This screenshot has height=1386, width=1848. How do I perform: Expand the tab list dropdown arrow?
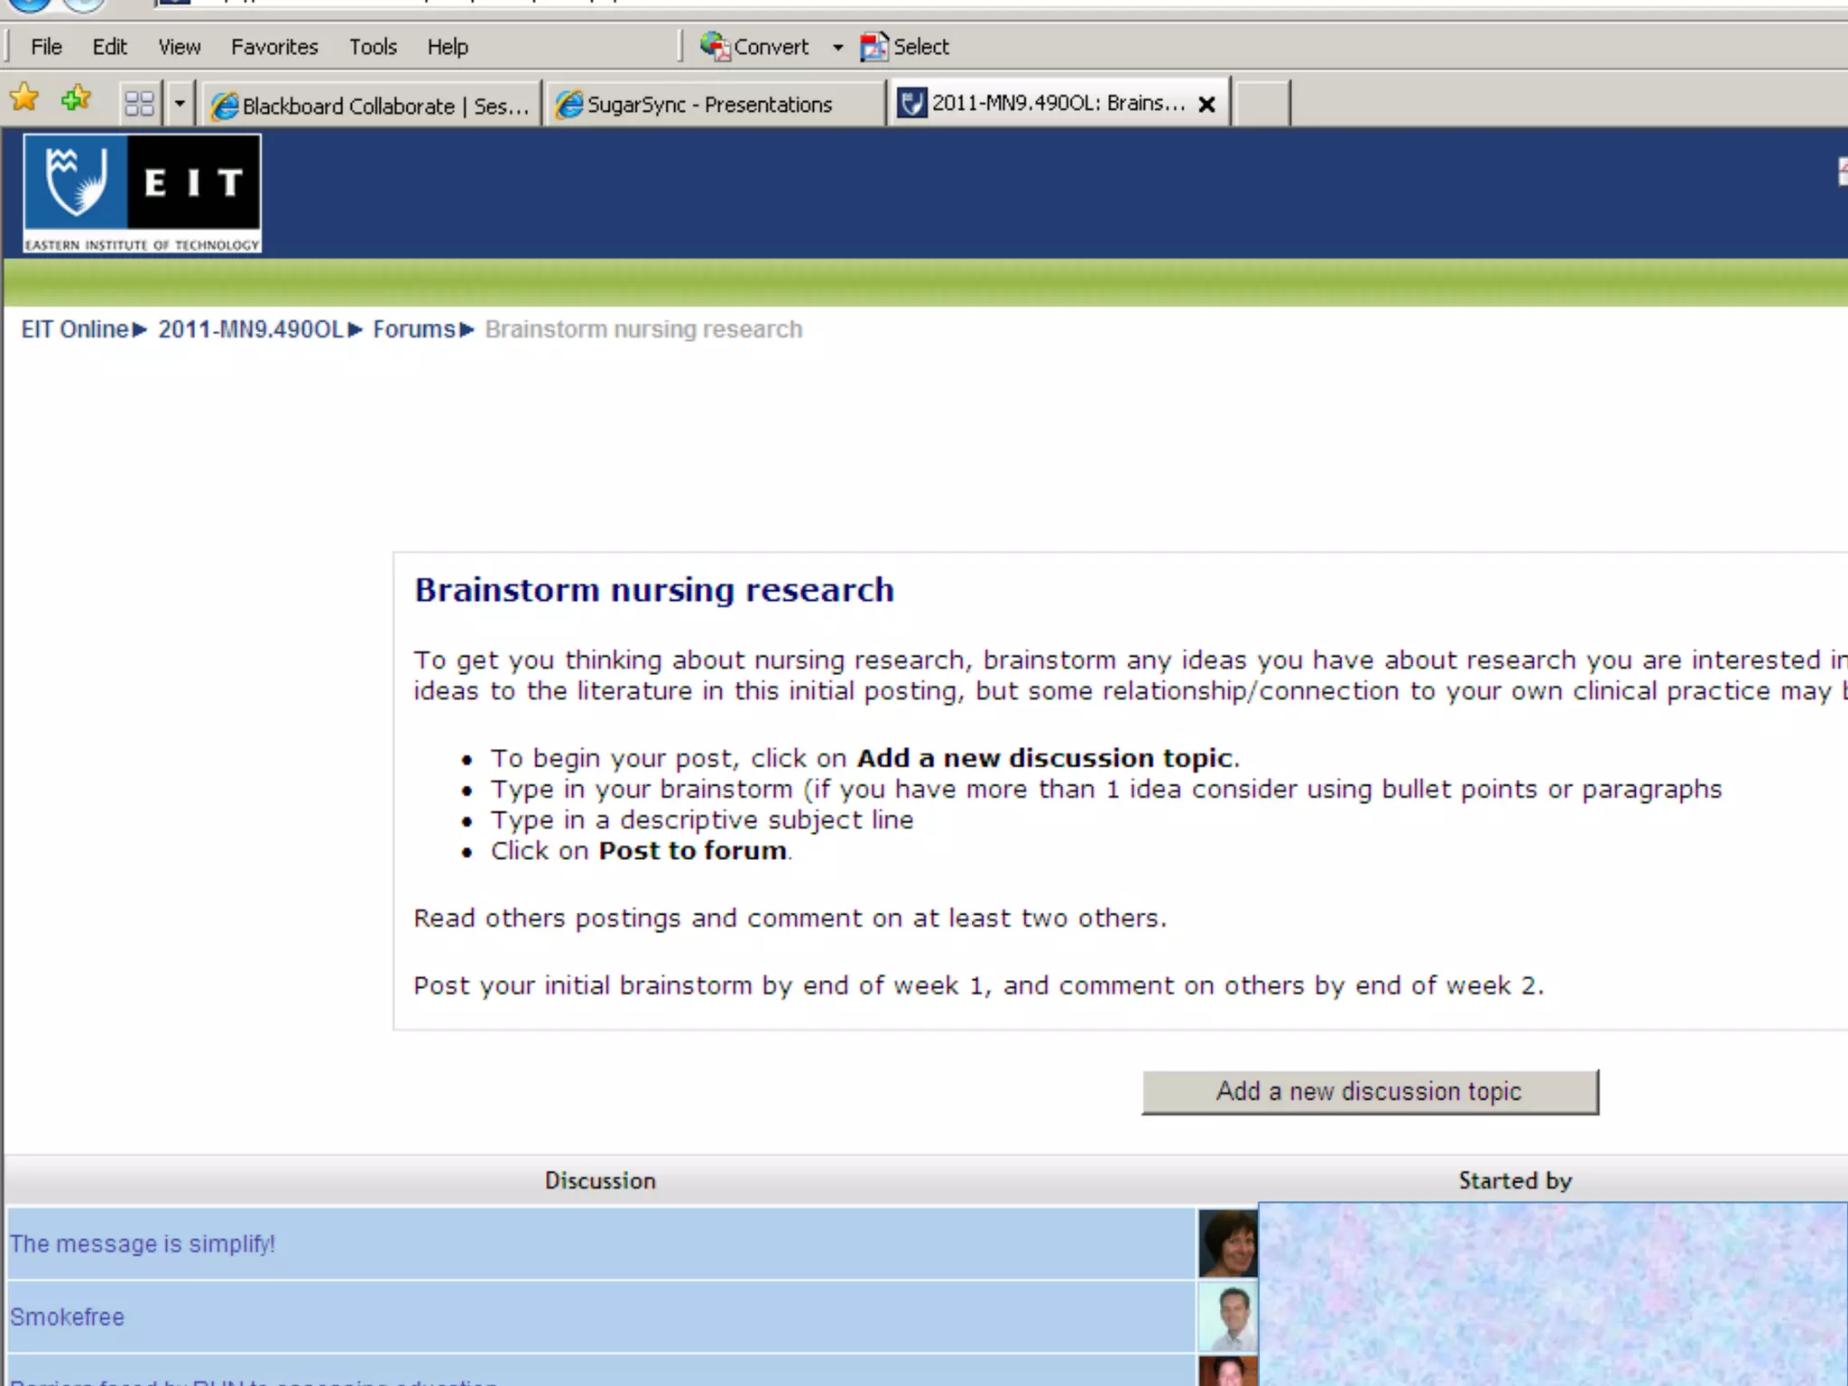(180, 104)
